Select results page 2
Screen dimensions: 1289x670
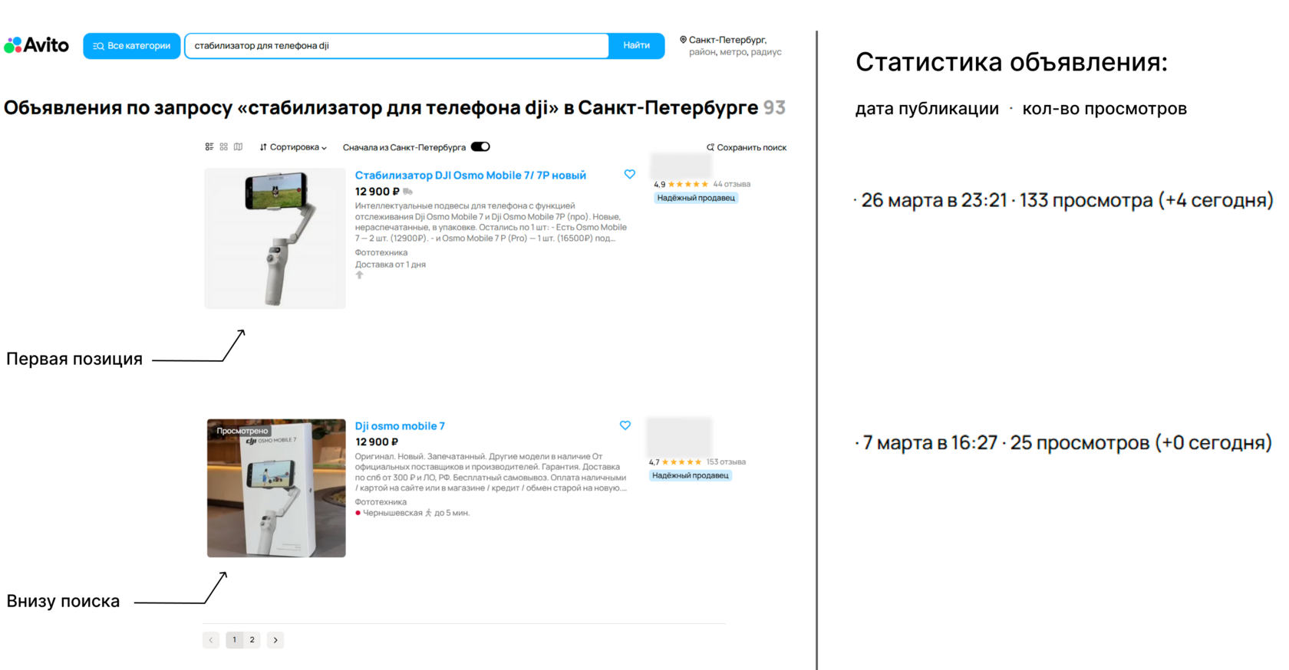click(x=252, y=640)
